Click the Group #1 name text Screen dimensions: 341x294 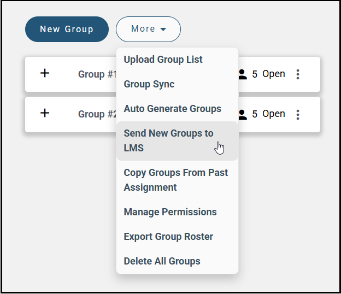pyautogui.click(x=97, y=74)
